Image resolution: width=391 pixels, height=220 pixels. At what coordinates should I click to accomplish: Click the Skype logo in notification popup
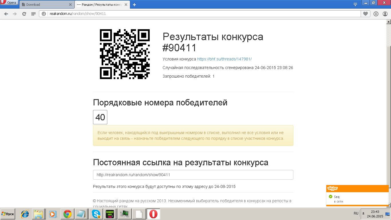pyautogui.click(x=332, y=188)
